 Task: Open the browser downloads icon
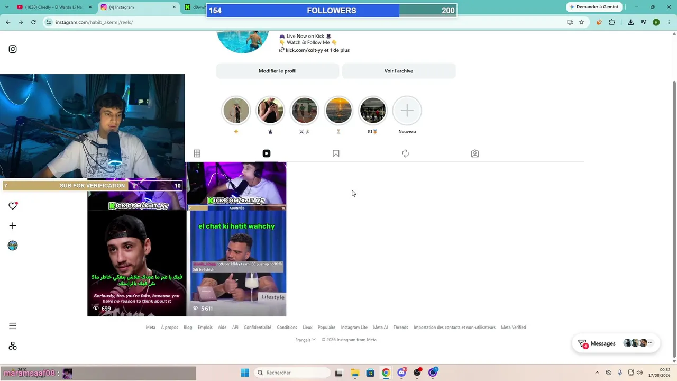pos(630,22)
